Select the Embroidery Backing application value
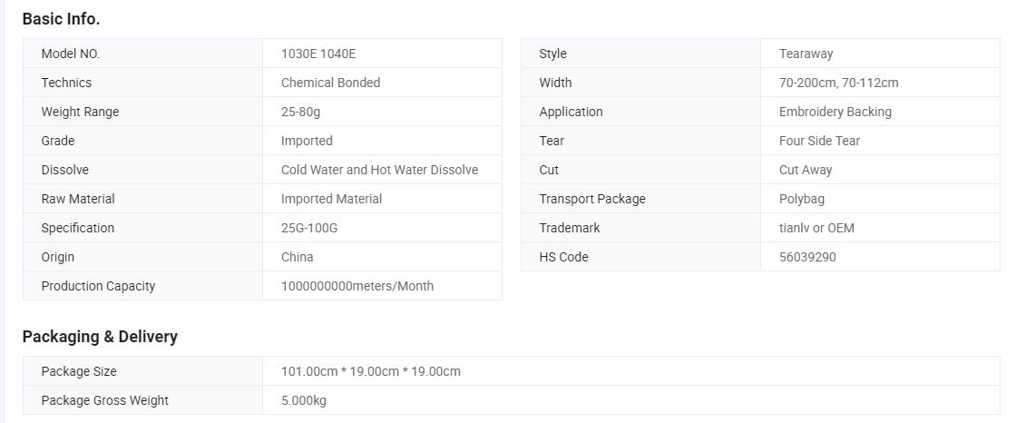Viewport: 1016px width, 423px height. (835, 112)
